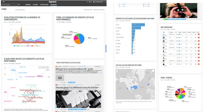Click the graph fullscreen cross icon

pyautogui.click(x=48, y=67)
